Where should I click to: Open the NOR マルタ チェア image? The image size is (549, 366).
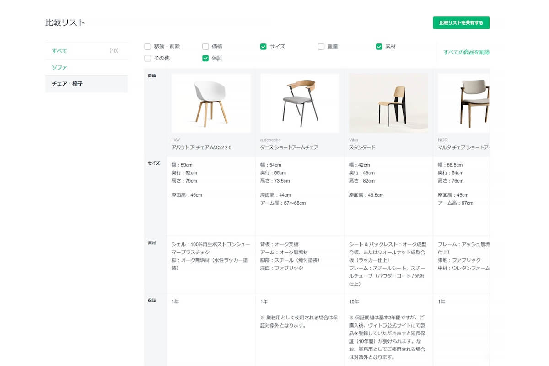[x=463, y=103]
